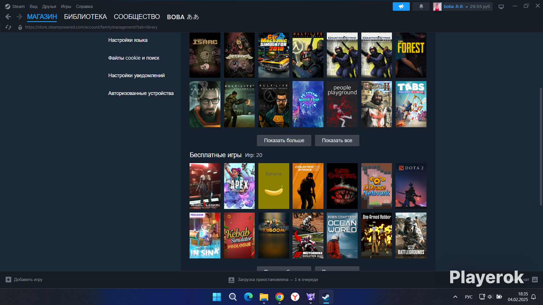Open the Игры menu

coord(66,6)
